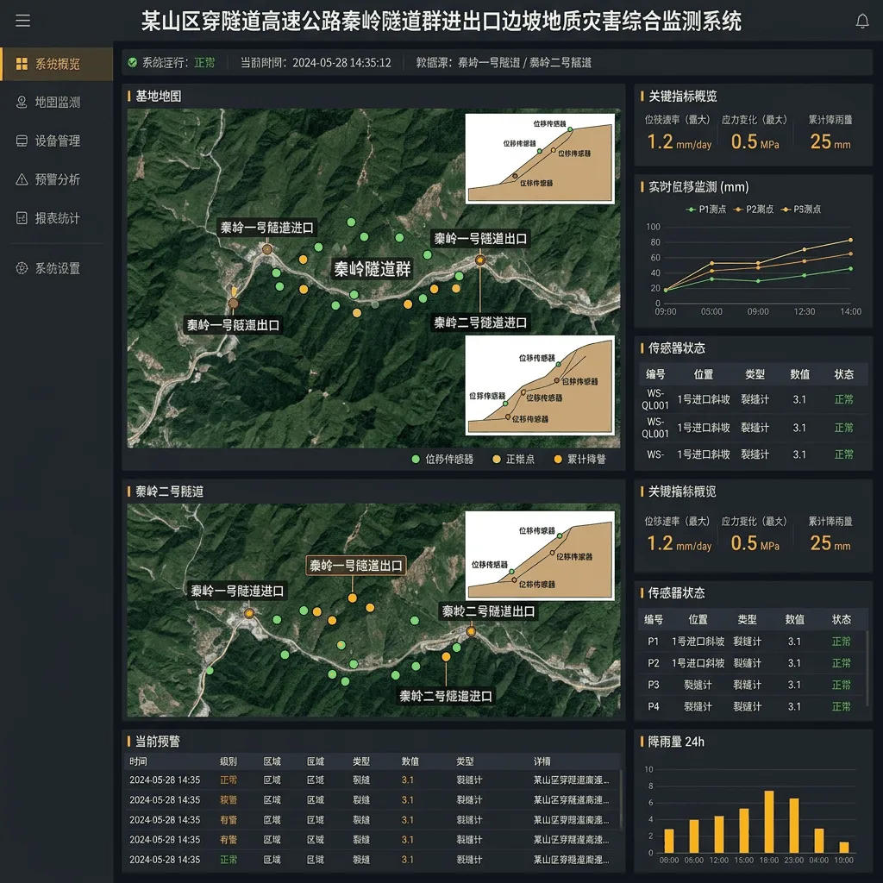Click 编号 column header in upper sensor table
The width and height of the screenshot is (883, 883).
click(655, 374)
